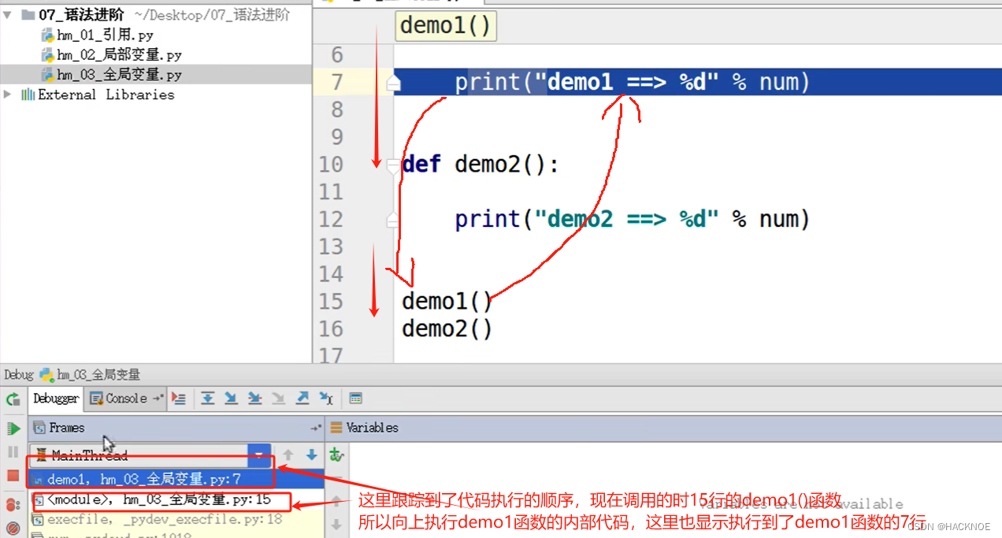Open View Breakpoints icon
This screenshot has height=538, width=1002.
(x=13, y=504)
